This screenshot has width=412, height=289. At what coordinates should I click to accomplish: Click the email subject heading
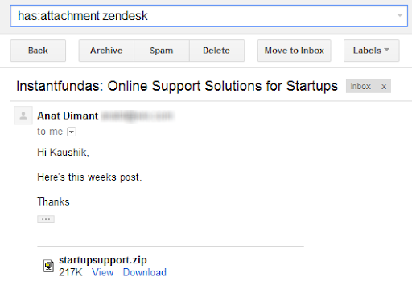[x=177, y=87]
